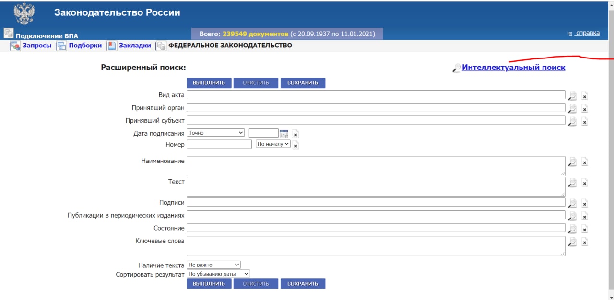Clear Публикации в периодических изданиях field with x
The height and width of the screenshot is (300, 614).
pyautogui.click(x=585, y=217)
